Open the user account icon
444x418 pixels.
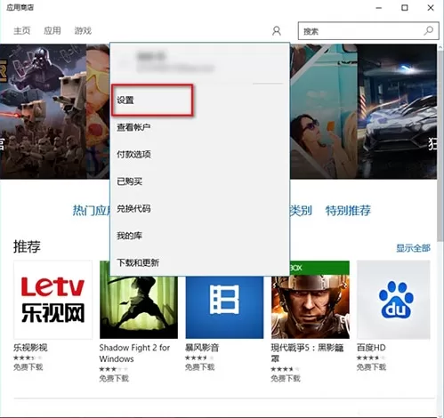[x=277, y=31]
